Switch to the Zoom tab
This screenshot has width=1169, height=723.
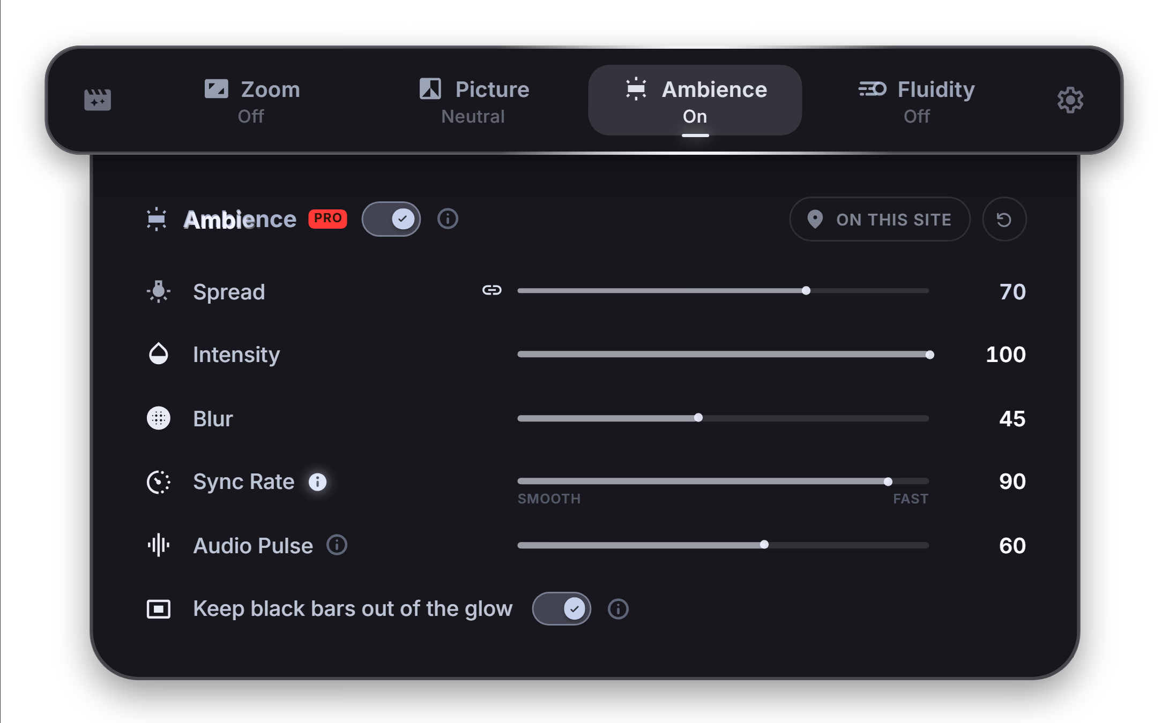pos(252,101)
